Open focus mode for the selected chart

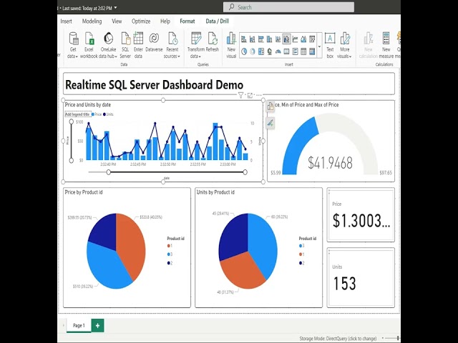pos(250,95)
